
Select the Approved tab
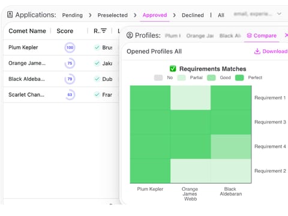155,15
